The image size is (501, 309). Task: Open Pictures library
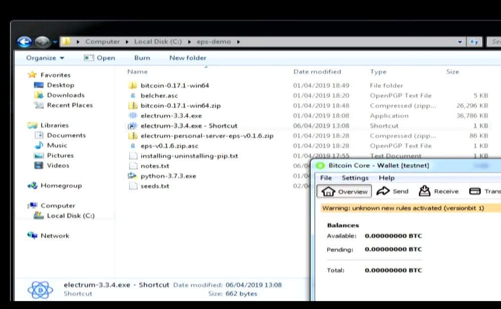pyautogui.click(x=61, y=156)
